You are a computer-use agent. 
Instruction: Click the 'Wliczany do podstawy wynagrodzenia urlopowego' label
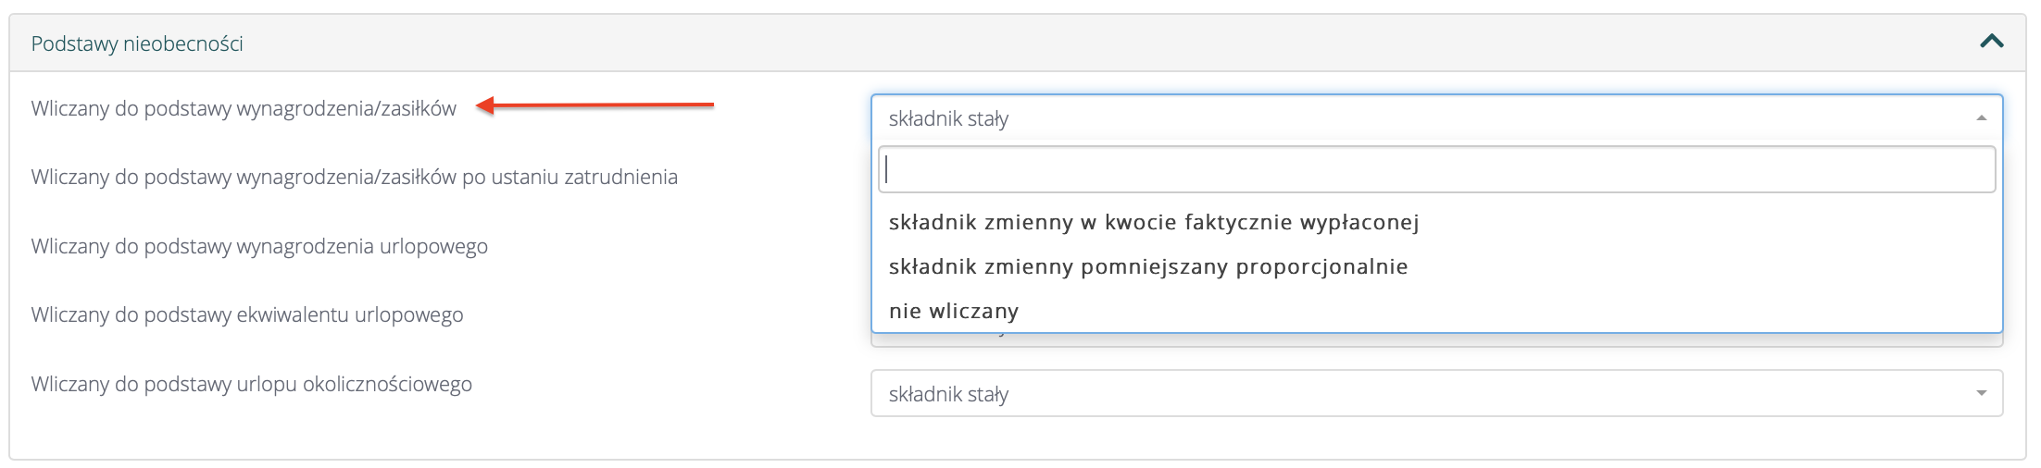(x=259, y=246)
